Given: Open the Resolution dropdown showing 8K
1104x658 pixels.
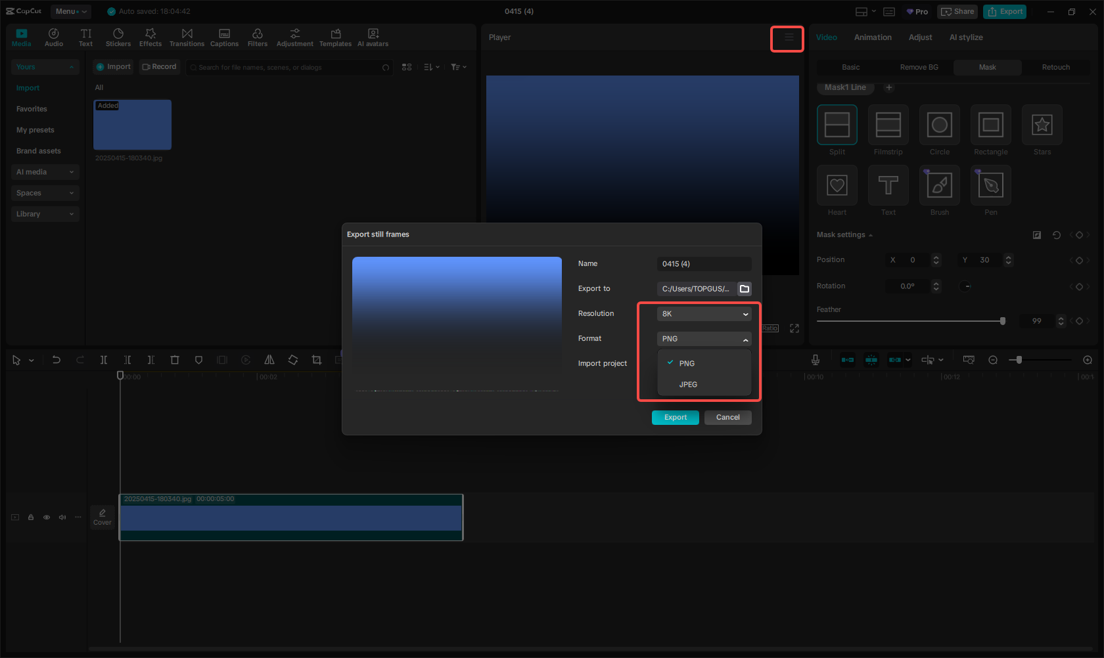Looking at the screenshot, I should (703, 313).
